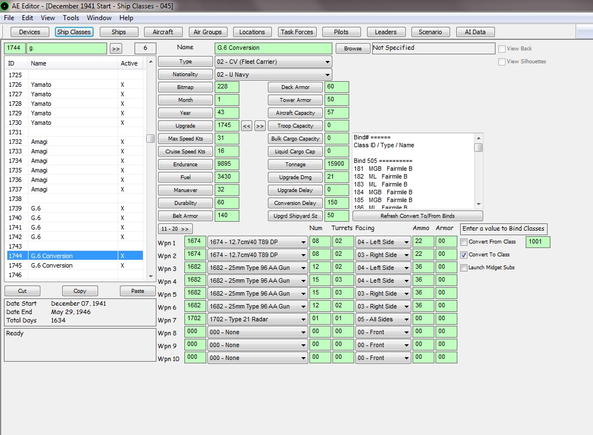This screenshot has width=593, height=435.
Task: Click Refresh Convert To/From Binds button
Action: point(418,216)
